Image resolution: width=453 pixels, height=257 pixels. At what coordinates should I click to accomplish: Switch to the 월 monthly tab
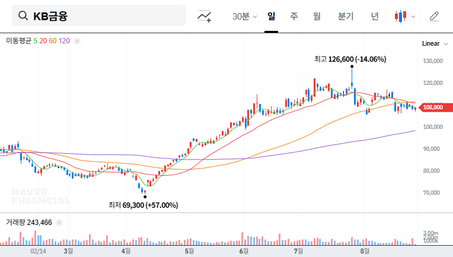(317, 16)
